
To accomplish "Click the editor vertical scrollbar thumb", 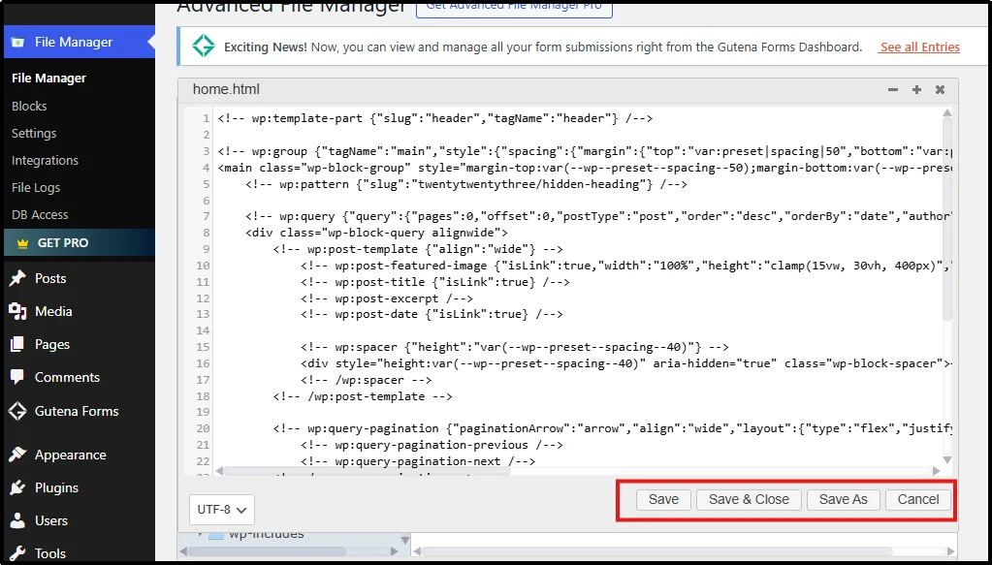I will 947,221.
